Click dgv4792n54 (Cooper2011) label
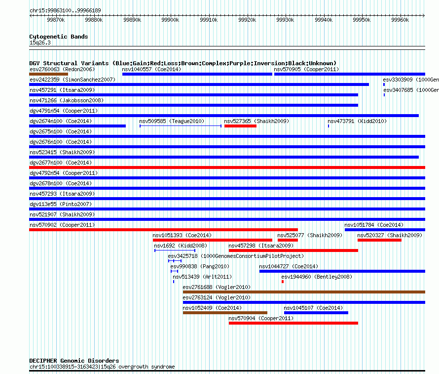Screen dimensions: 439x374 pos(64,173)
